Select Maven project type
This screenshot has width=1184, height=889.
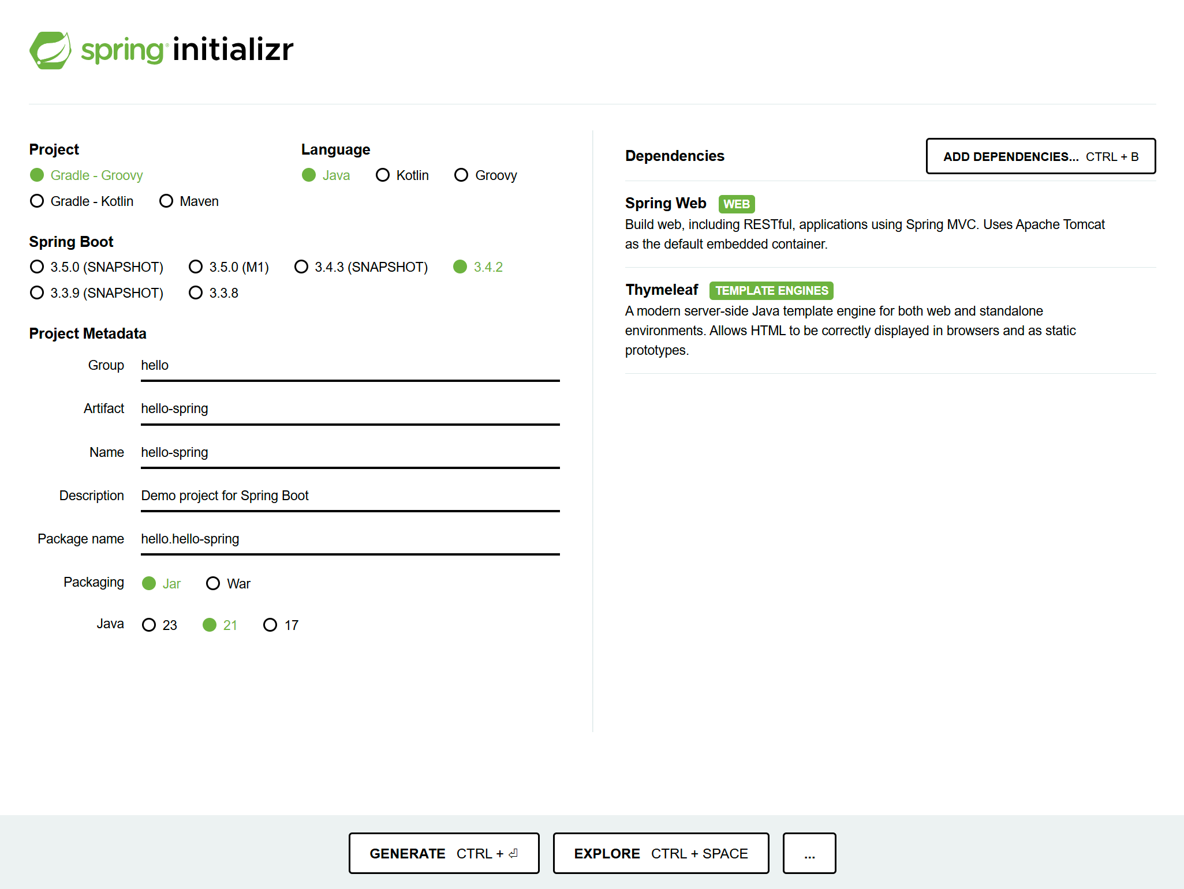click(x=166, y=201)
